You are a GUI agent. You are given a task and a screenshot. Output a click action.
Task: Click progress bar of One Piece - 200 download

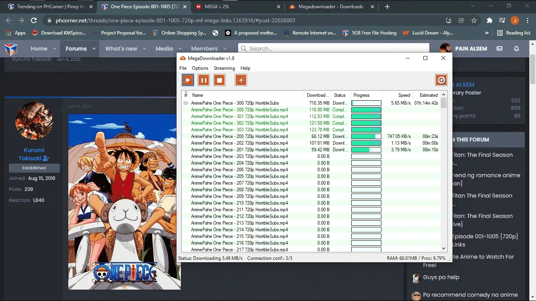pos(366,136)
